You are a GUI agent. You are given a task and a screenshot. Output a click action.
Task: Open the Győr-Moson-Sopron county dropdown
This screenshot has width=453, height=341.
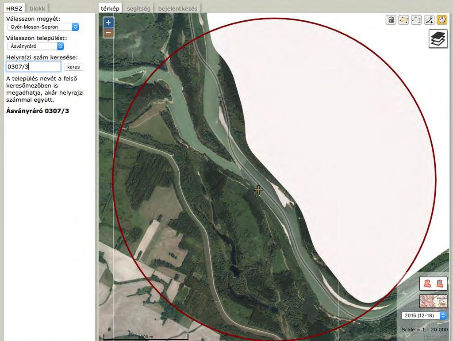coord(43,27)
